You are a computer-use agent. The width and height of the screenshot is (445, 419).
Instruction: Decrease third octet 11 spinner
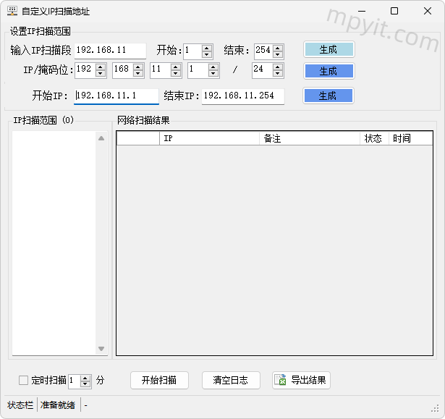tap(176, 74)
